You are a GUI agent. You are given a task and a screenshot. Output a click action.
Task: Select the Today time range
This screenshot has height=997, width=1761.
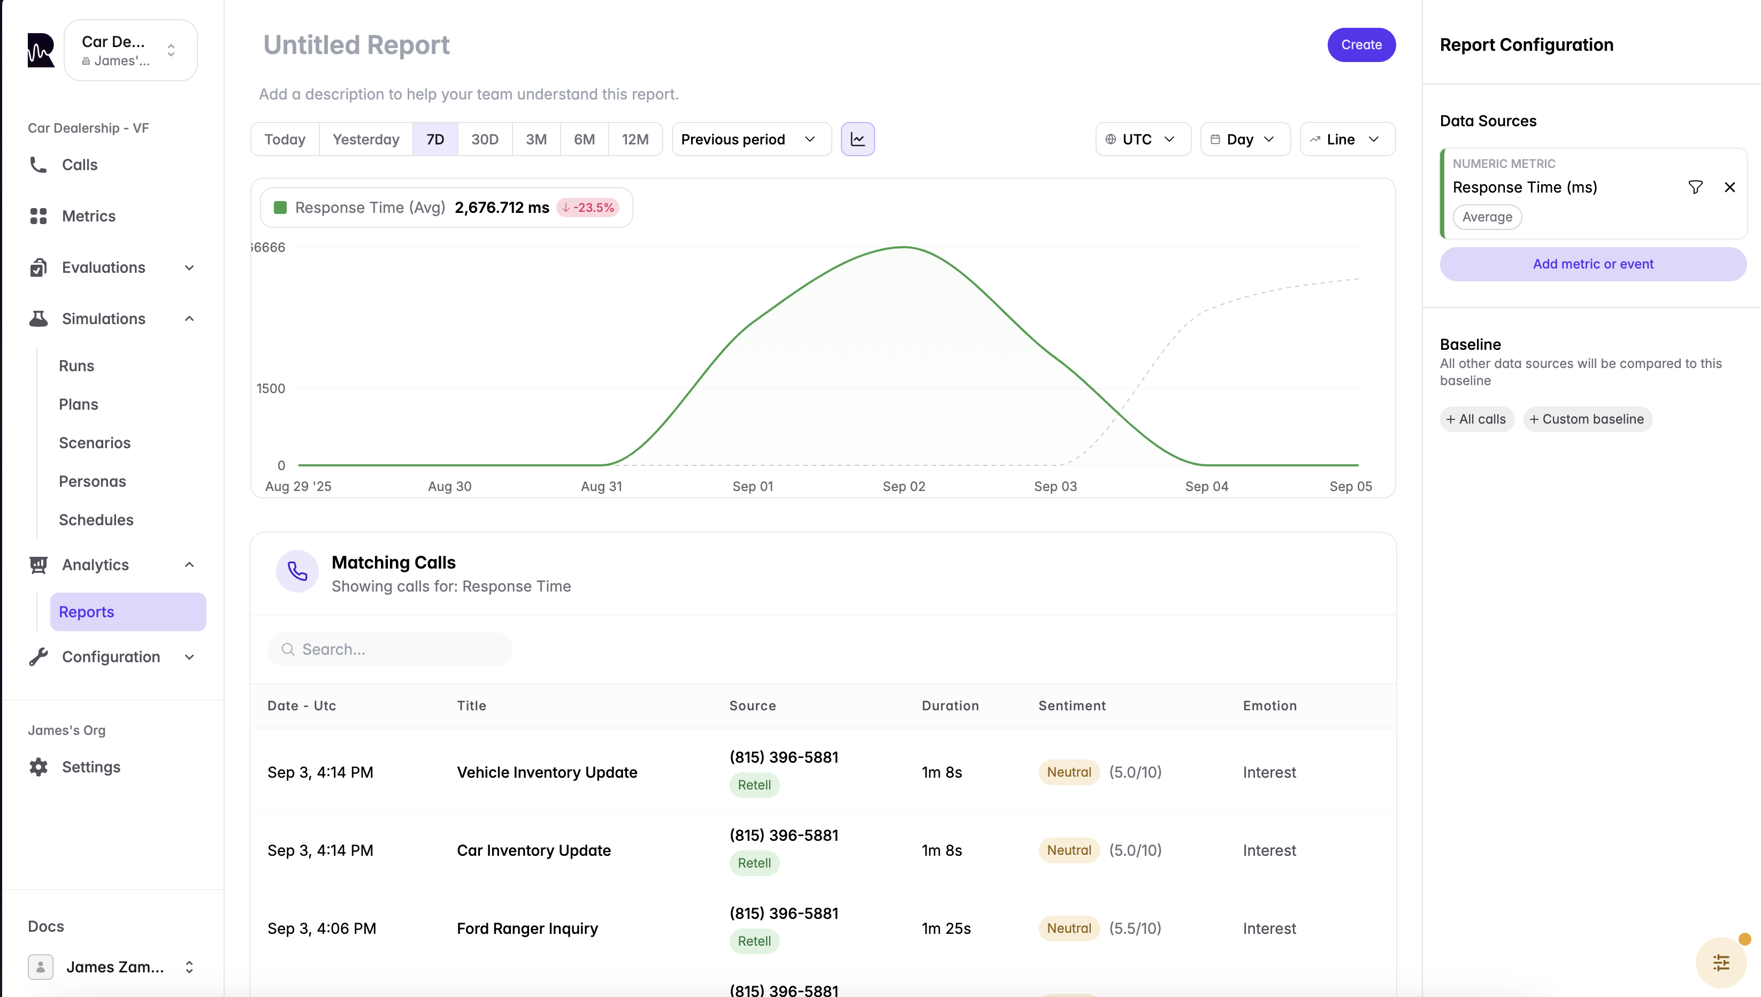(285, 139)
